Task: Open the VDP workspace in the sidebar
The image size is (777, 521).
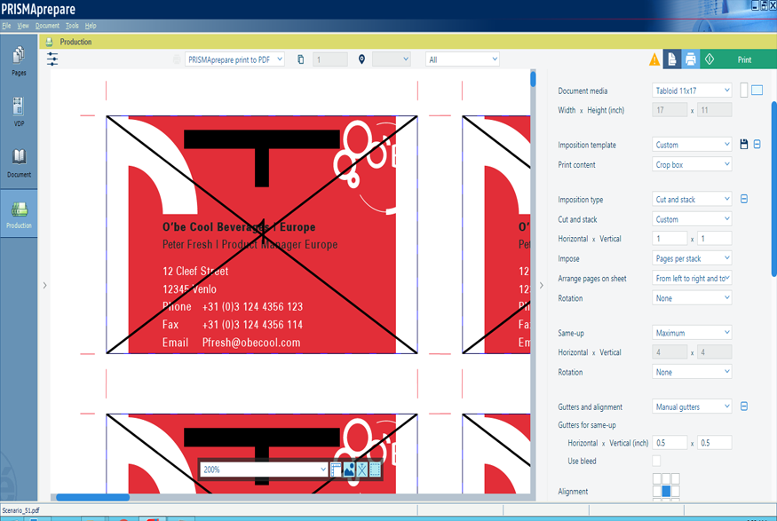Action: pos(19,112)
